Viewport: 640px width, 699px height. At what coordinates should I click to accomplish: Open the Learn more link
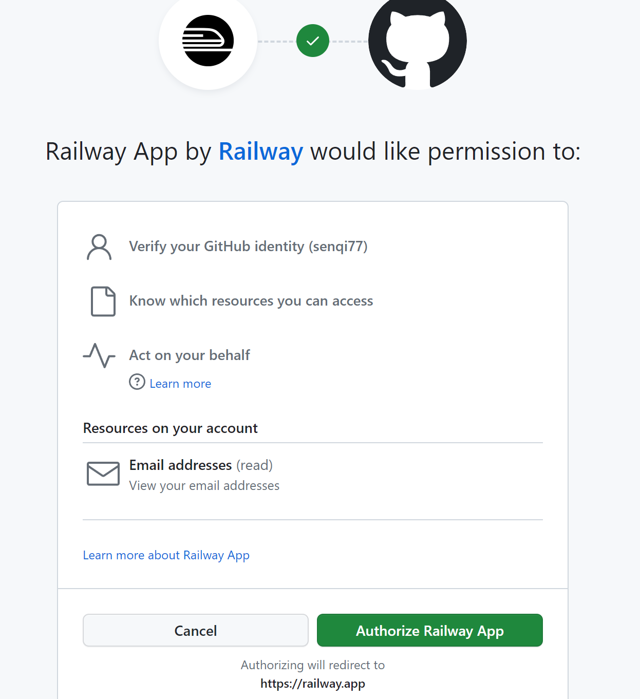(x=180, y=384)
